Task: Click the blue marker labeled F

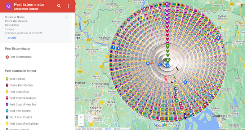Action: [x=113, y=47]
